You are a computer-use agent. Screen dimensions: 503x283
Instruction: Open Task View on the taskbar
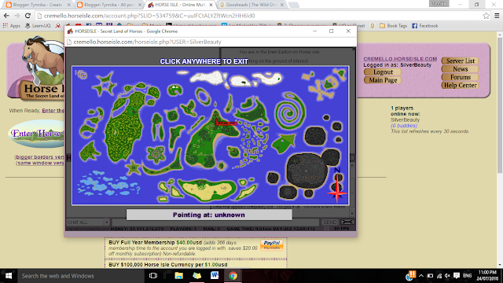[153, 276]
